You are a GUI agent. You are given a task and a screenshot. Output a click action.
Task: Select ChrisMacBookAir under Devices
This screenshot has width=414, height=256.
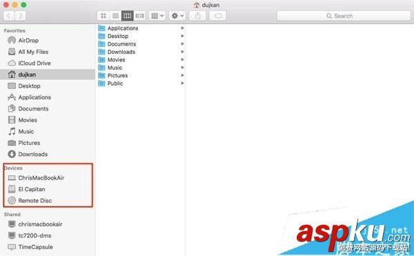tap(48, 177)
